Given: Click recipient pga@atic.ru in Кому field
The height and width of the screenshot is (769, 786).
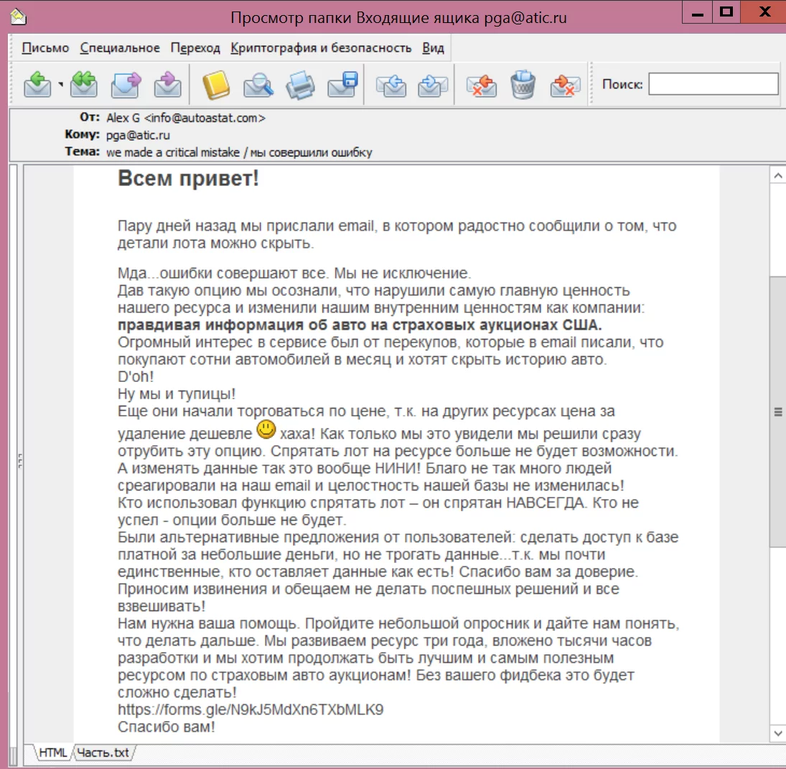Looking at the screenshot, I should coord(138,135).
